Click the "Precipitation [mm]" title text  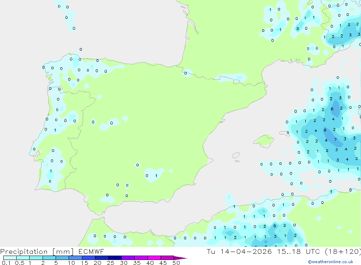37,252
